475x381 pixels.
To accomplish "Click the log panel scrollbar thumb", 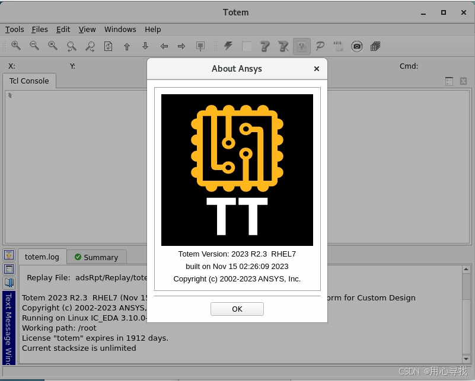I will pyautogui.click(x=466, y=286).
